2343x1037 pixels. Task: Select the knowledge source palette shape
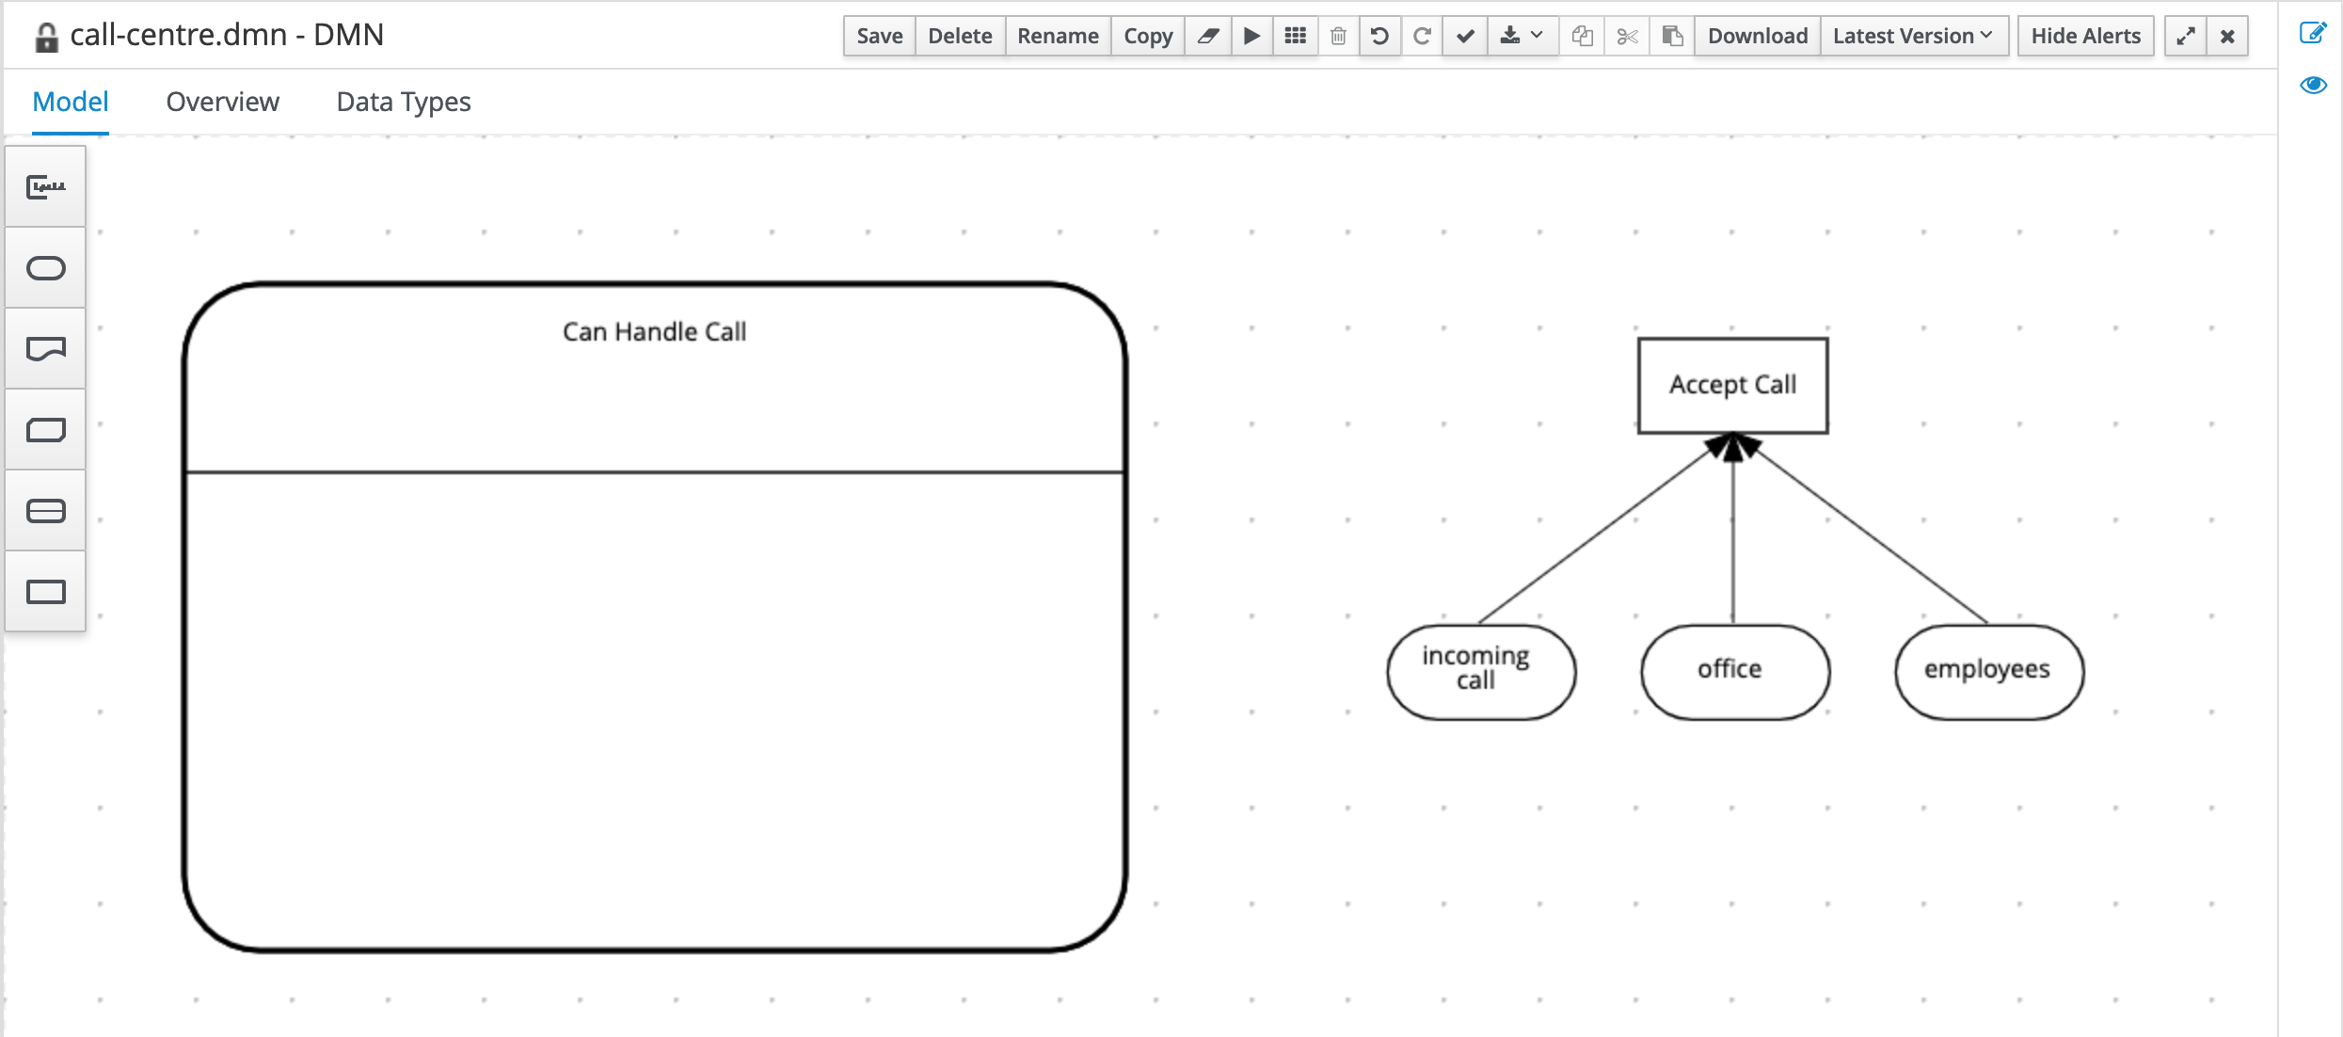[45, 349]
